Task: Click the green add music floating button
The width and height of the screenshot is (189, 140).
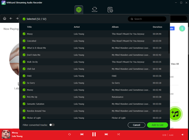Action: click(x=175, y=114)
